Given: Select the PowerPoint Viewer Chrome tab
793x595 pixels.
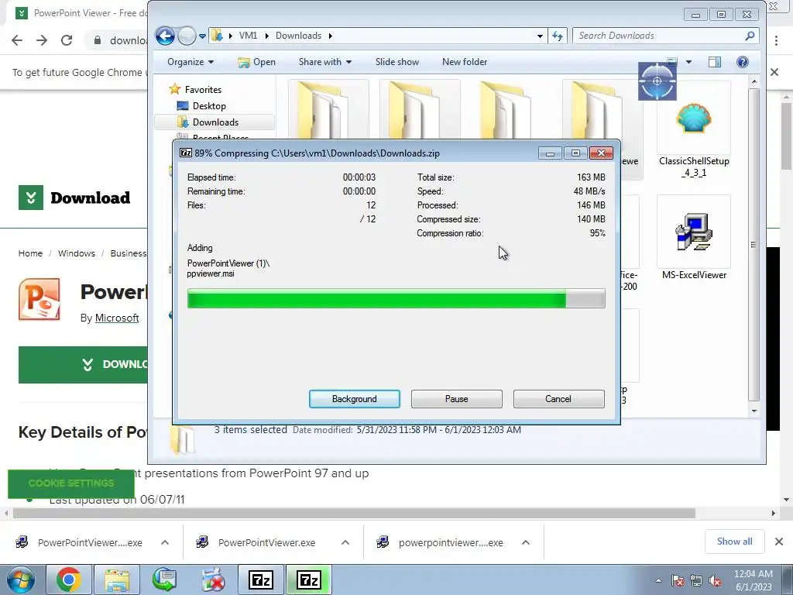Looking at the screenshot, I should pos(81,13).
